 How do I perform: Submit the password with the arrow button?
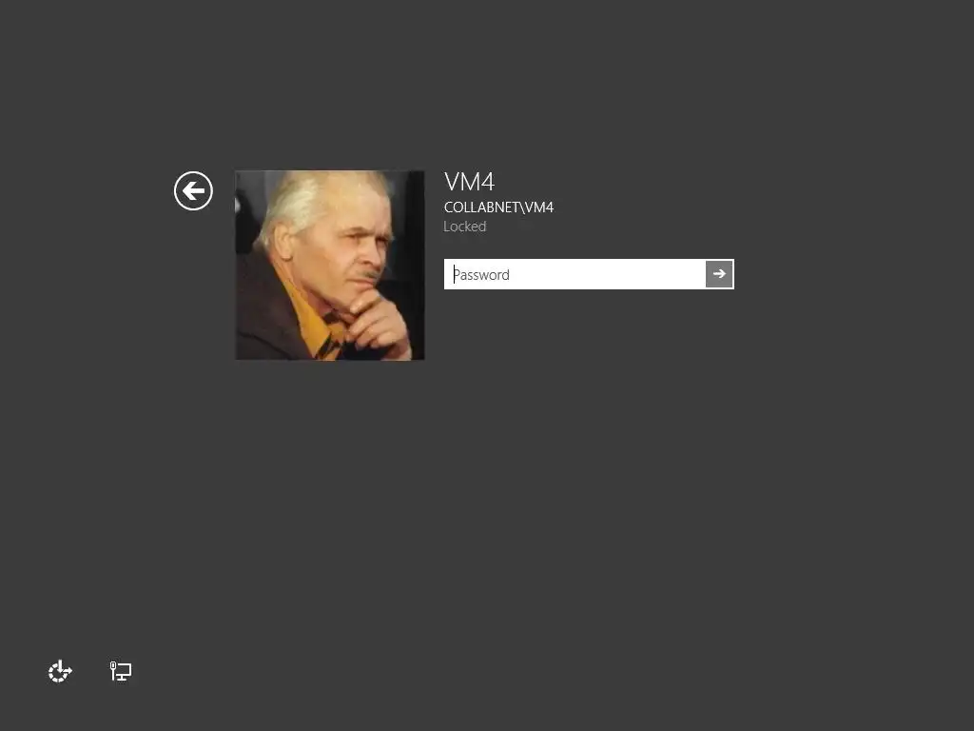719,274
